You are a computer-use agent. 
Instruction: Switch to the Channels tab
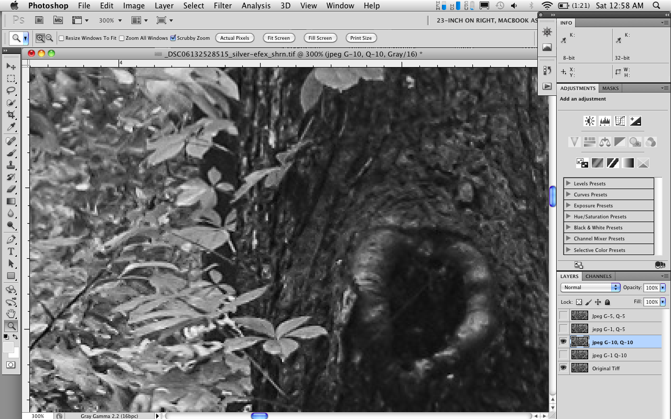coord(598,276)
